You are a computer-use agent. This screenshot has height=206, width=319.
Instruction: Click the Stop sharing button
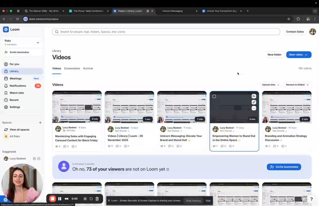193,201
